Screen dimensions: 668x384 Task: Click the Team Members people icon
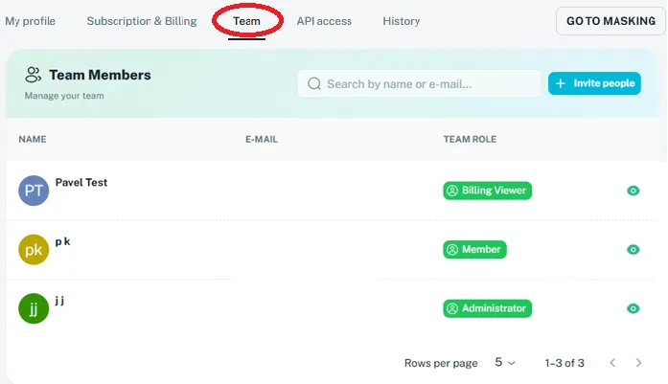33,75
